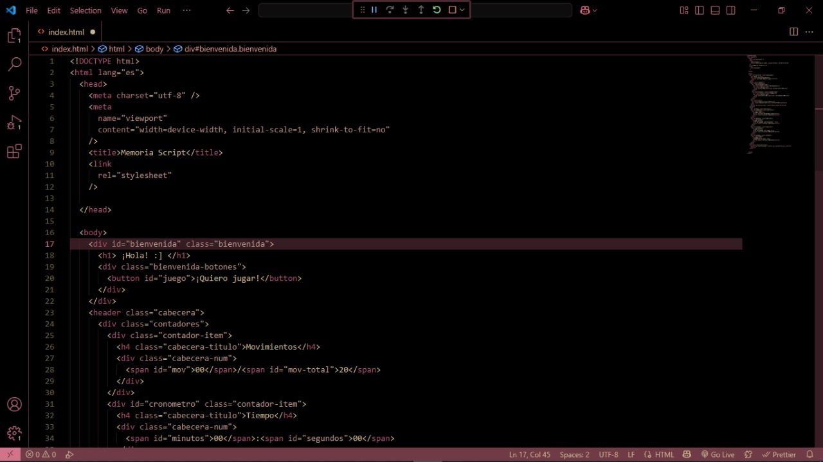Click the debug launch icon in status bar

point(69,454)
